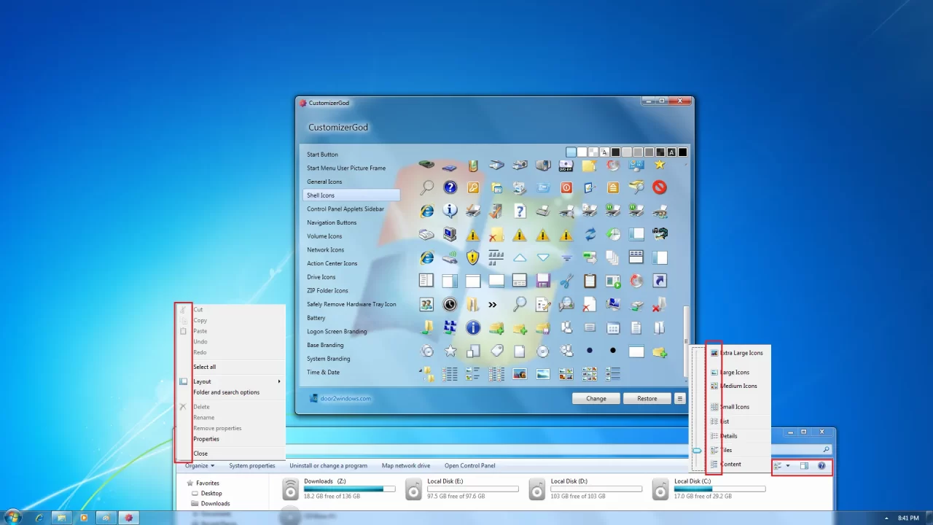Select the red power button icon
This screenshot has height=525, width=933.
click(566, 187)
